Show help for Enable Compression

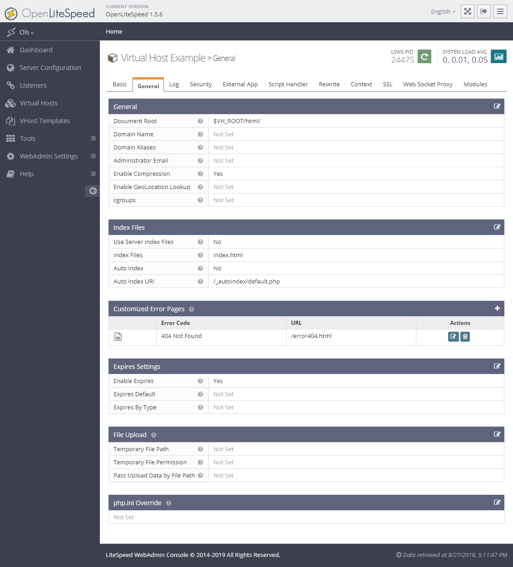tap(200, 174)
